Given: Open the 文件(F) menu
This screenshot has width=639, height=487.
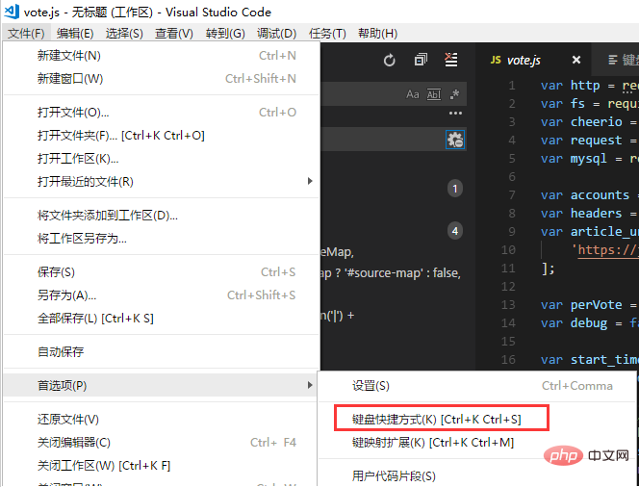Looking at the screenshot, I should [x=26, y=34].
